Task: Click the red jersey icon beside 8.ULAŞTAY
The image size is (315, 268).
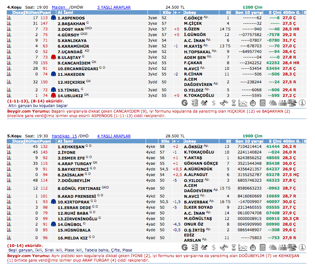Action: coord(53,57)
